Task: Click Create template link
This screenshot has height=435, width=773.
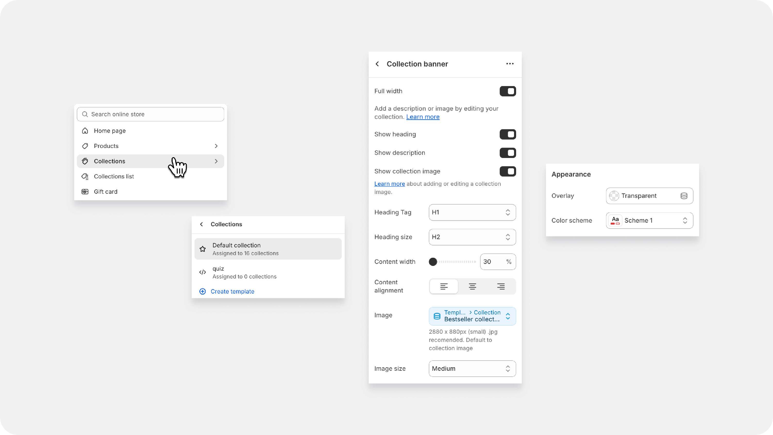Action: pyautogui.click(x=232, y=291)
